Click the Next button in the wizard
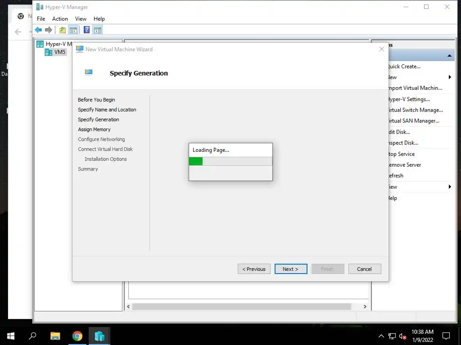Screen dimensions: 461x345 291,269
